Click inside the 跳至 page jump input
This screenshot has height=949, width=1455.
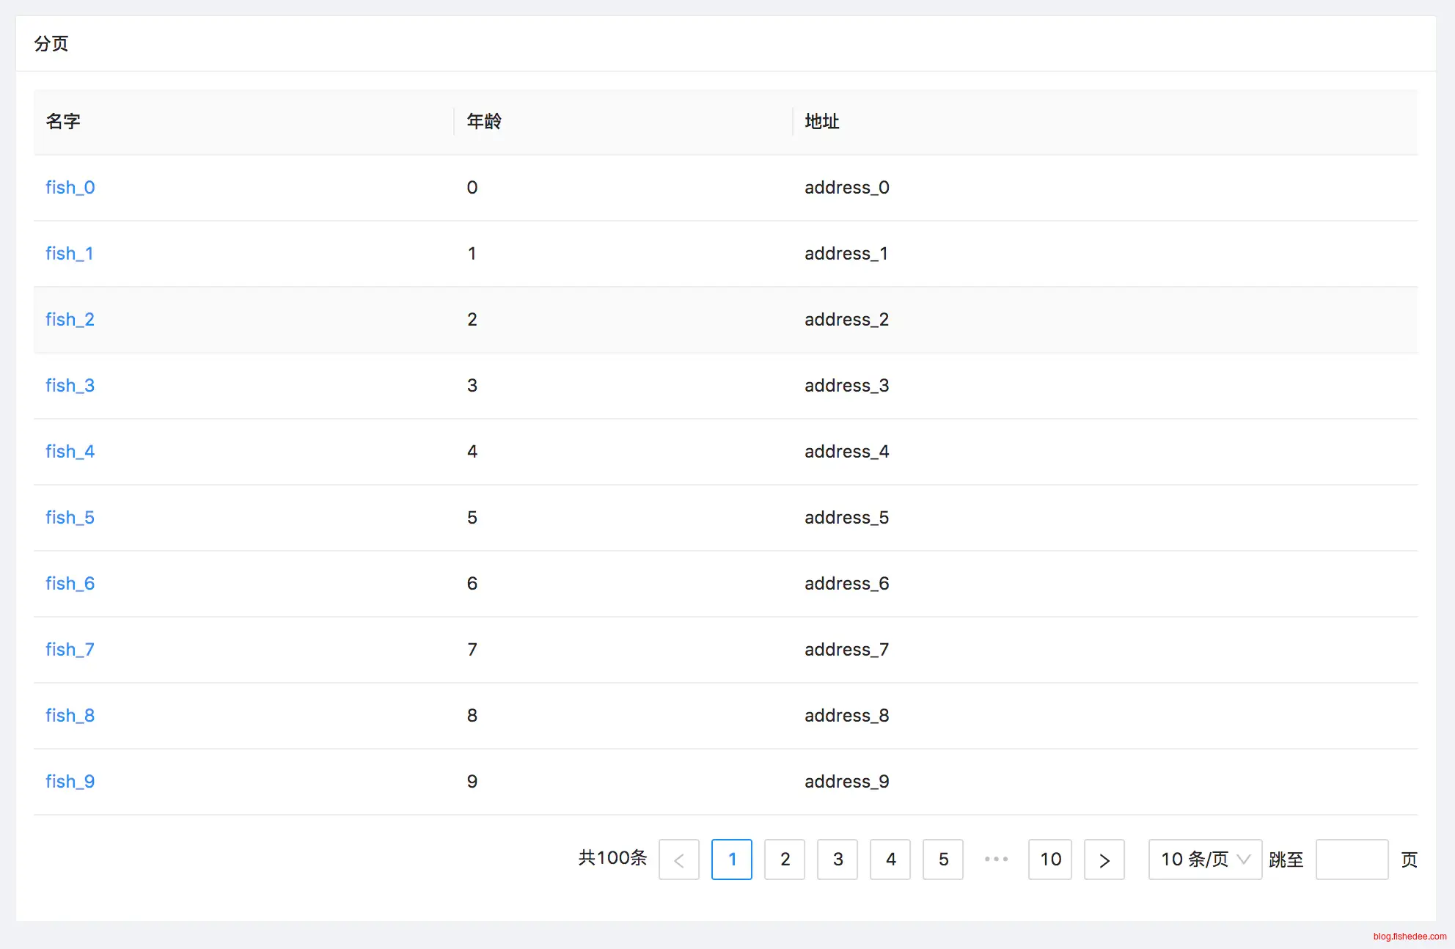pos(1352,860)
